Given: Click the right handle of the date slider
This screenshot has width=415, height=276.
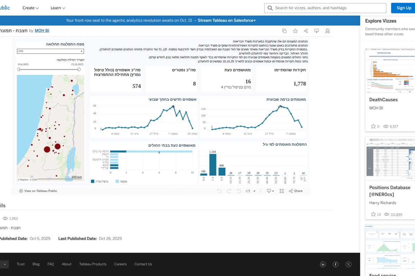Looking at the screenshot, I should pos(79,69).
